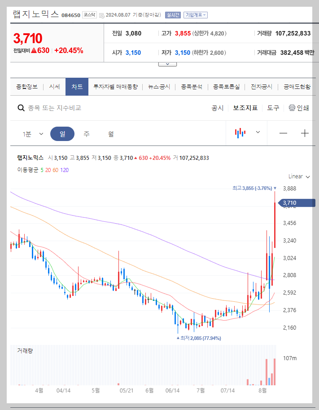Select the candlestick chart style icon

[240, 132]
